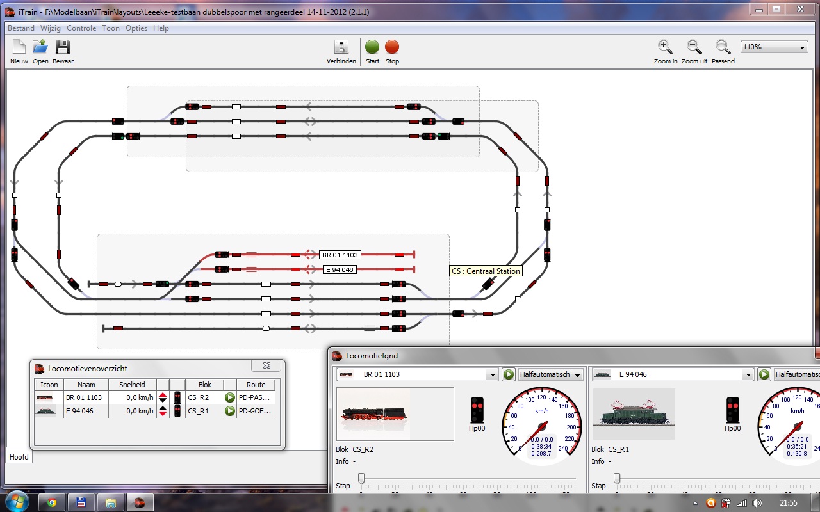Click the BR 01 1103 speedometer dial
The image size is (820, 512).
tap(542, 426)
